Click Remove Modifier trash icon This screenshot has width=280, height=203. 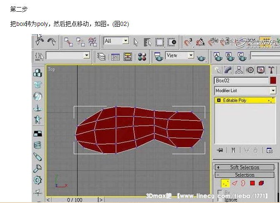[256, 150]
